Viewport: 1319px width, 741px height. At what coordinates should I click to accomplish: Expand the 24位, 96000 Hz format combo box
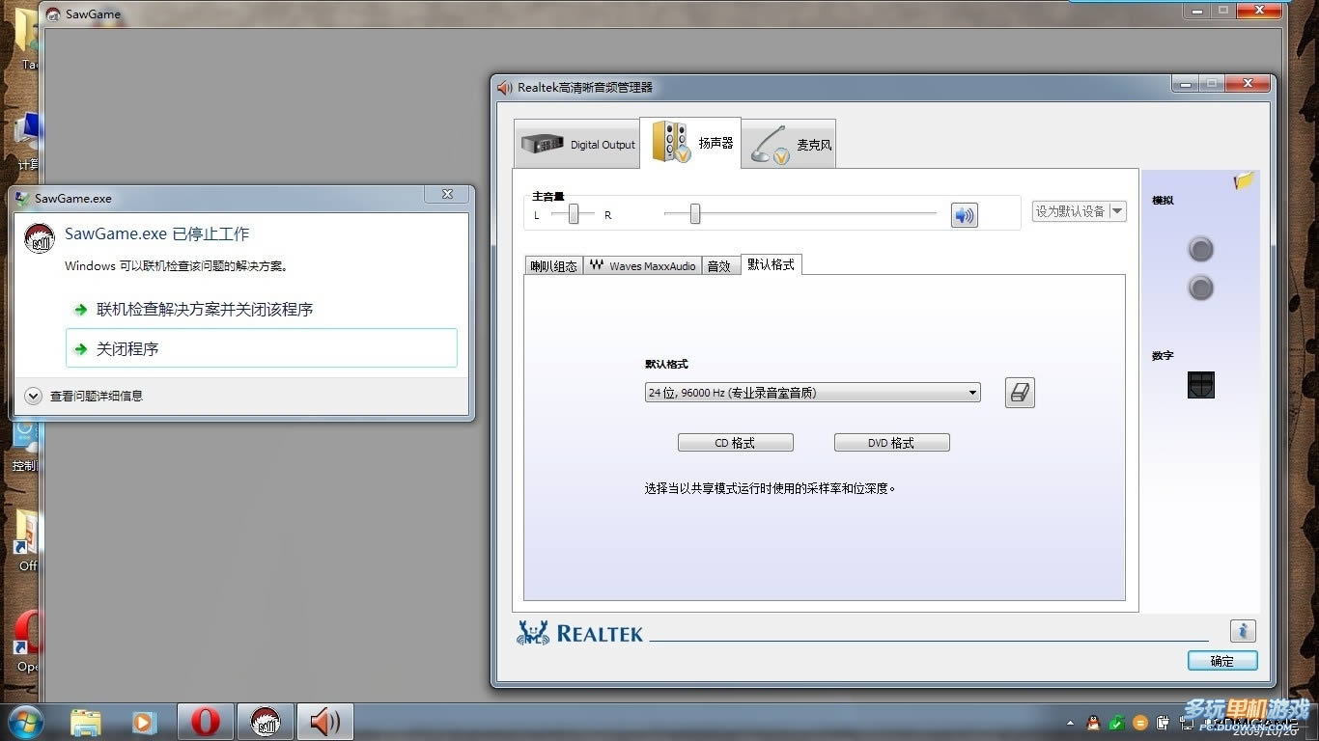[x=813, y=393]
